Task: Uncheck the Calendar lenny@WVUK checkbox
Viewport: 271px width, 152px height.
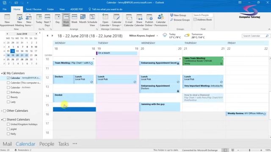Action: (x=8, y=78)
